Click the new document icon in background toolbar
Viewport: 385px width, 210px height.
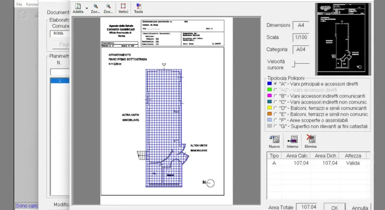click(x=23, y=15)
